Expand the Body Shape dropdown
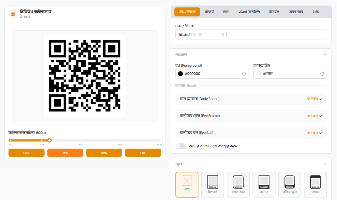The height and width of the screenshot is (200, 337). [251, 99]
